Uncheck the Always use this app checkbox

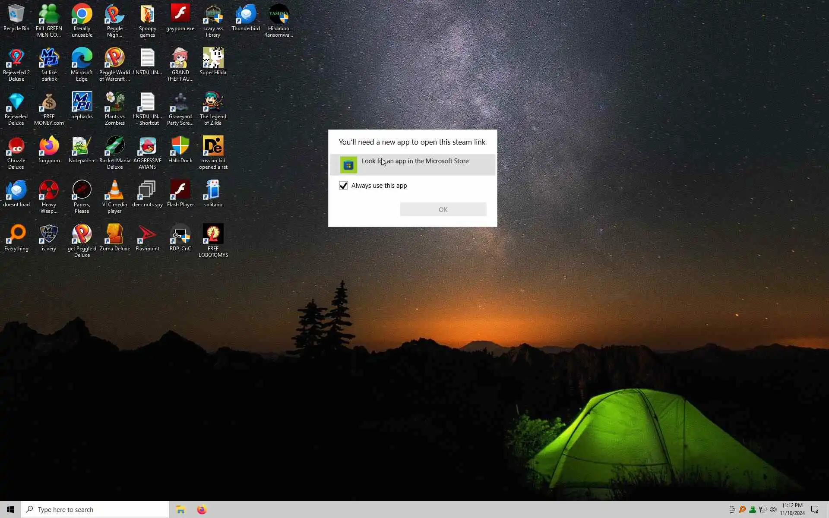click(x=343, y=186)
